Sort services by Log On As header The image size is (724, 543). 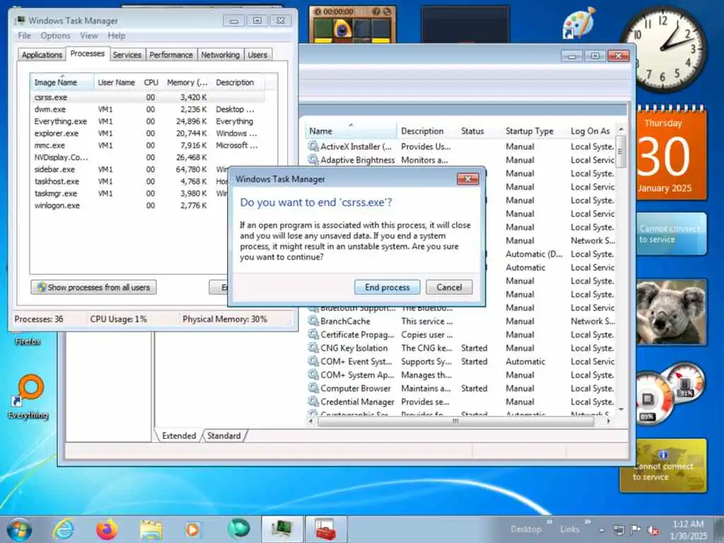592,131
